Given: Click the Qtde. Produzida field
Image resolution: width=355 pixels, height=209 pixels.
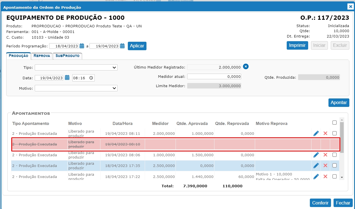Looking at the screenshot, I should pyautogui.click(x=319, y=77).
